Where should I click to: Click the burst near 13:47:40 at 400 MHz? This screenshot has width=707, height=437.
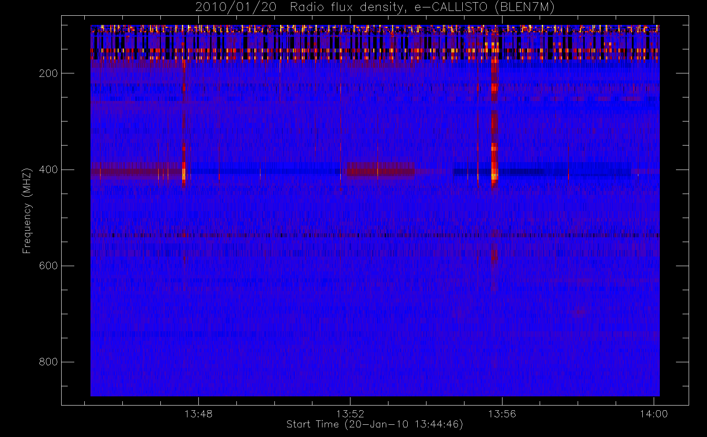pos(184,173)
